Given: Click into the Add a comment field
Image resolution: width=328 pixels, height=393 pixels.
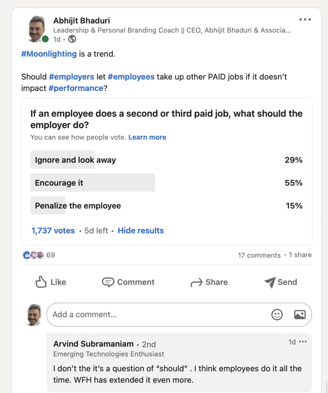Looking at the screenshot, I should (x=157, y=314).
